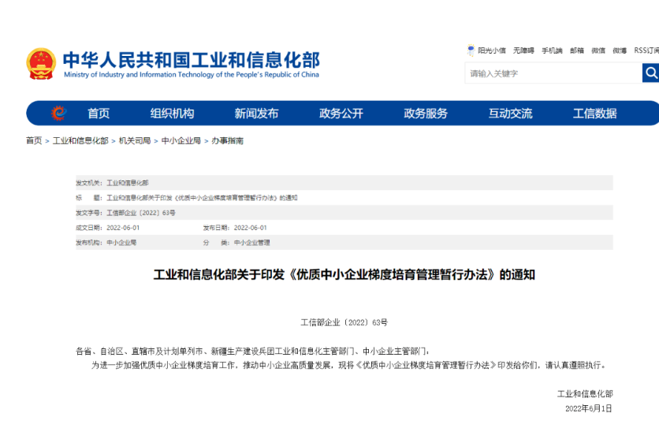659x428 pixels.
Task: Navigate to 互动交流 section
Action: [x=510, y=114]
